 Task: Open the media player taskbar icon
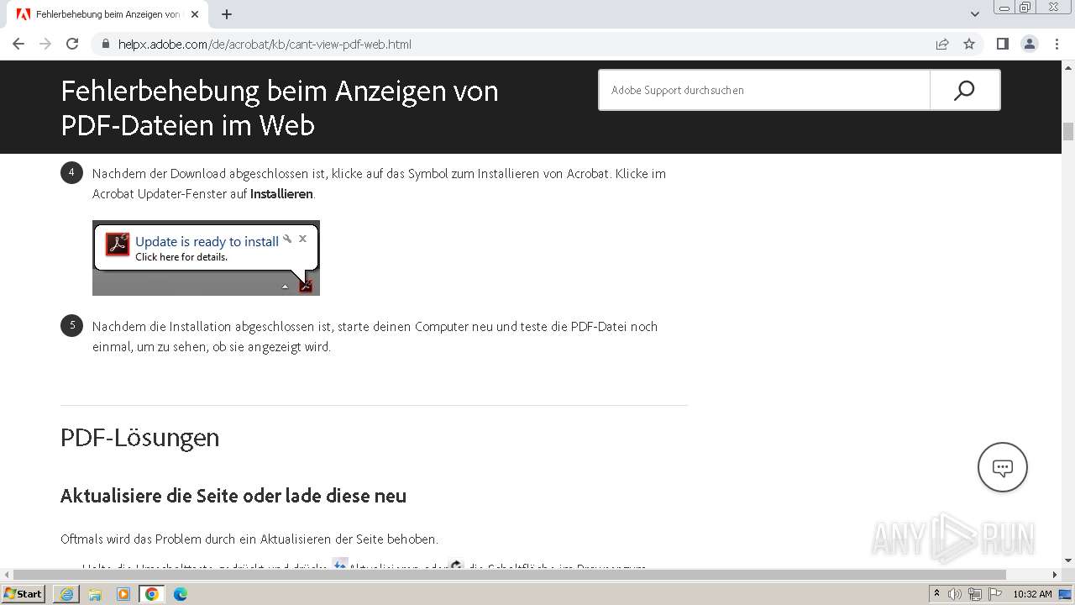click(123, 594)
